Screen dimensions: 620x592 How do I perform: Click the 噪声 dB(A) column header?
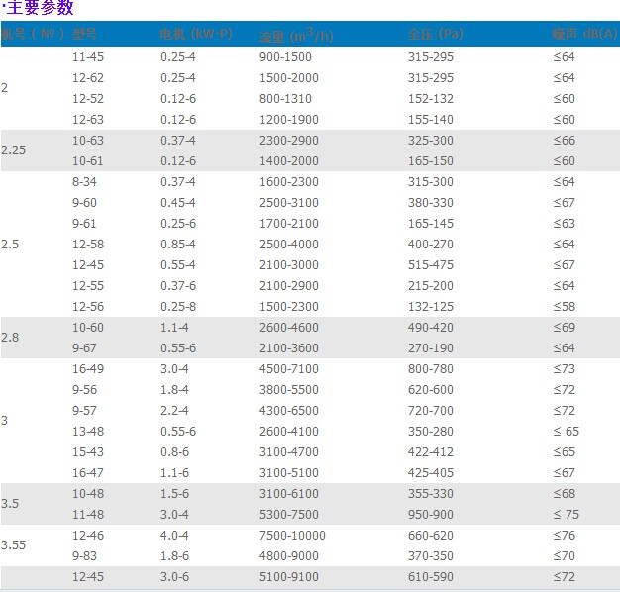click(x=584, y=34)
